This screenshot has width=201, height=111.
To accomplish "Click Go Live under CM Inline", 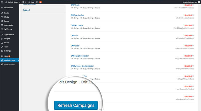I will 97,38.
